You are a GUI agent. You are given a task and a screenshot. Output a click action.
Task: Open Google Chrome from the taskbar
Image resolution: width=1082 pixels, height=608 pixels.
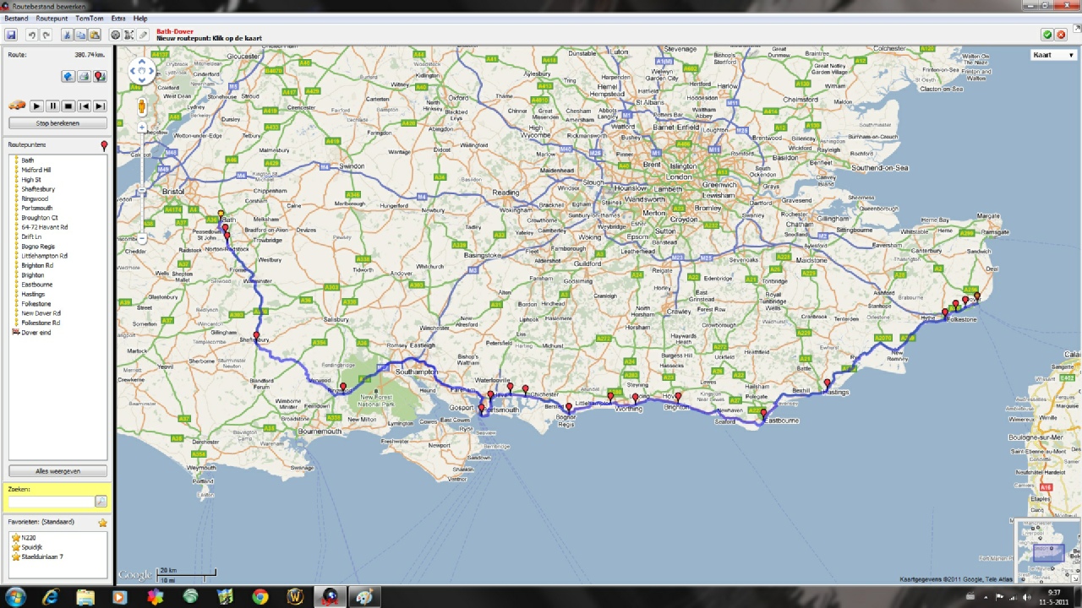(260, 597)
